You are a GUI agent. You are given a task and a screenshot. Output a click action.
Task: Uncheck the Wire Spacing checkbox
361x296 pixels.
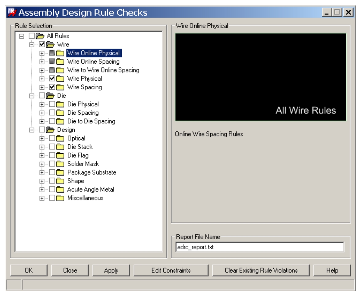pyautogui.click(x=52, y=87)
